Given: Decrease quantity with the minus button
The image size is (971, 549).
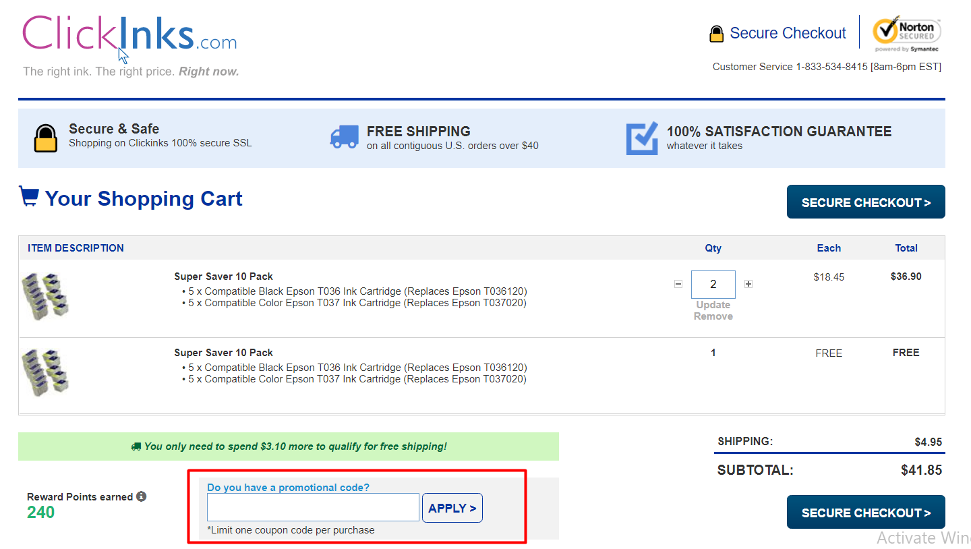Looking at the screenshot, I should tap(678, 284).
